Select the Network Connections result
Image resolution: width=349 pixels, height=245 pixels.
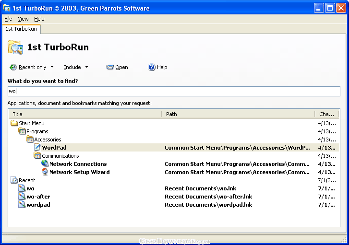pos(78,164)
